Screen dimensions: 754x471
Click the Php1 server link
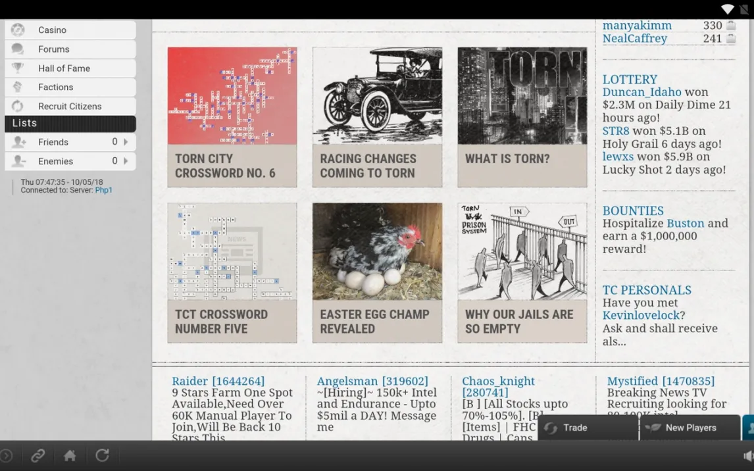104,190
